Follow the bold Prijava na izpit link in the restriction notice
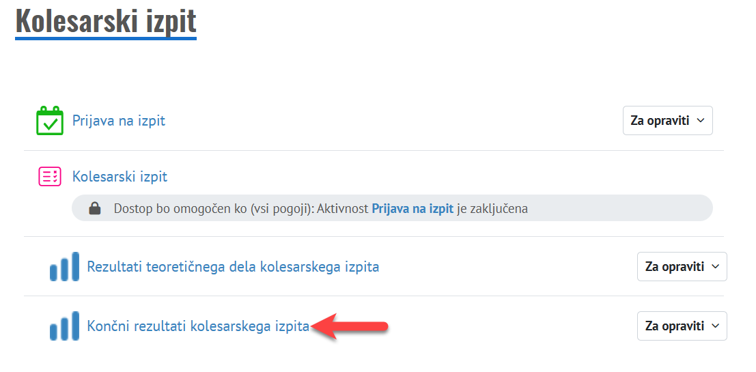Image resolution: width=756 pixels, height=372 pixels. pos(412,209)
